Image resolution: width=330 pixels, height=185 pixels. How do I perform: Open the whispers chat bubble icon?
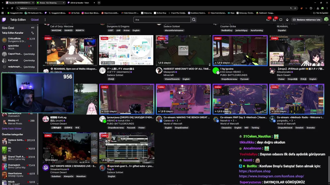click(x=281, y=20)
